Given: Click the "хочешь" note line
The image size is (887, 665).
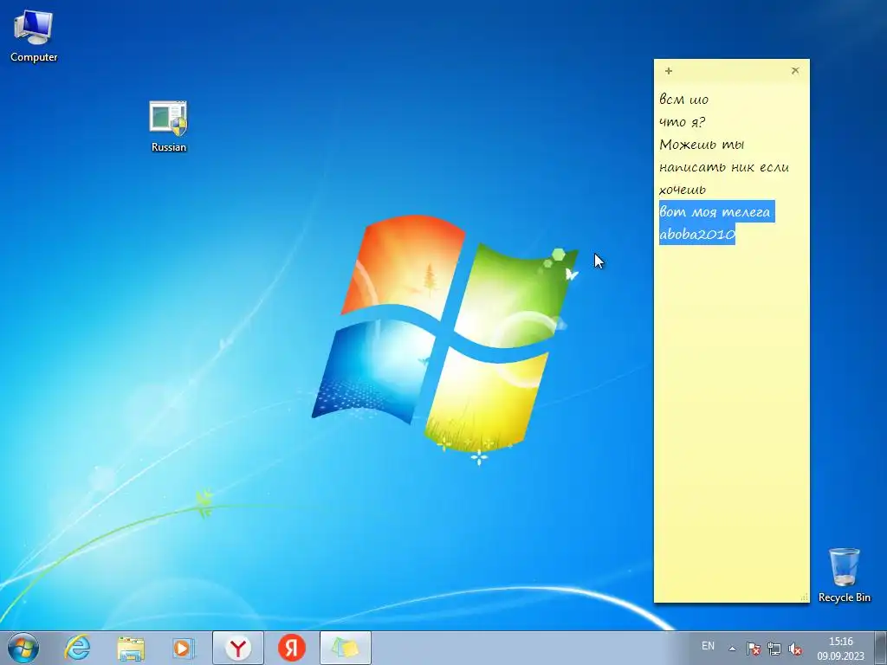Looking at the screenshot, I should (x=683, y=190).
